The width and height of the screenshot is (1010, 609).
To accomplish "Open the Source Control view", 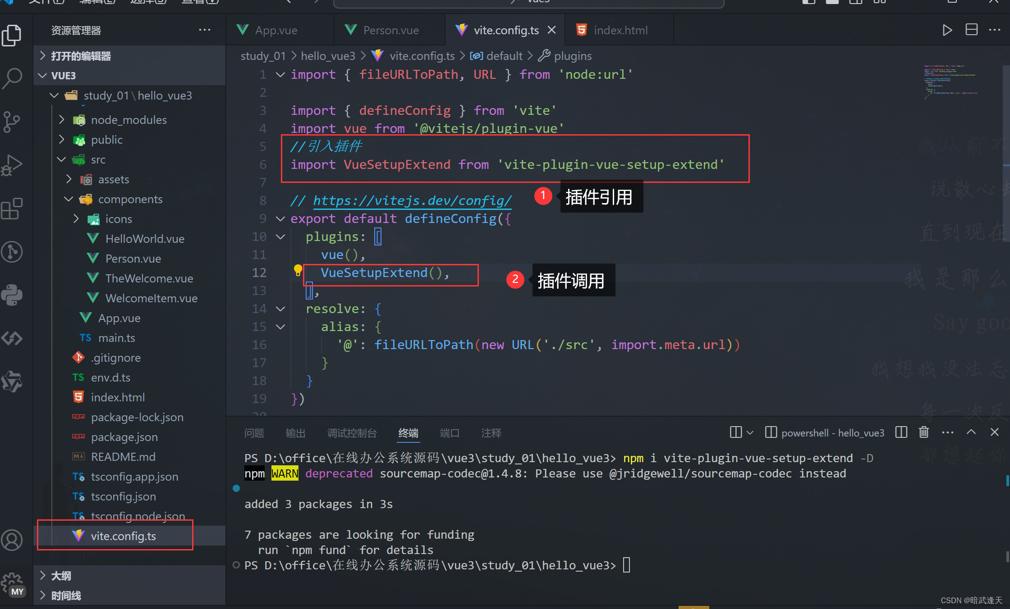I will click(12, 121).
